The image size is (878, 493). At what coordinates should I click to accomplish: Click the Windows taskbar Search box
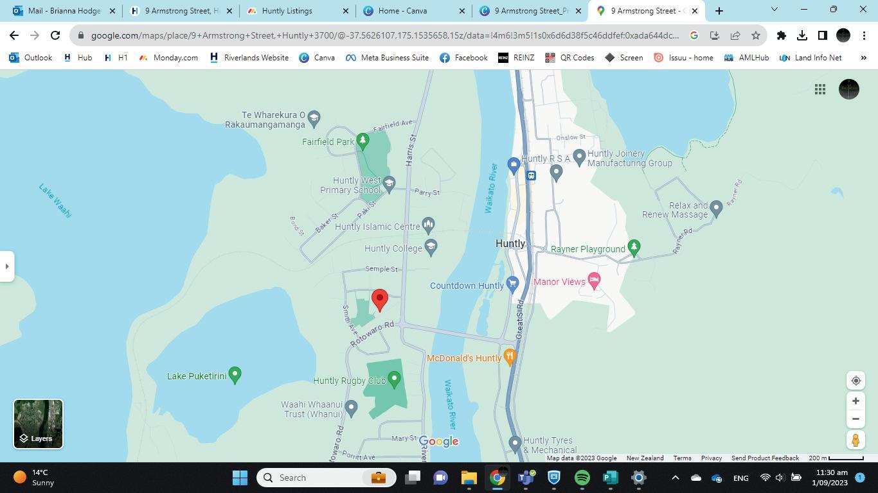pos(325,478)
